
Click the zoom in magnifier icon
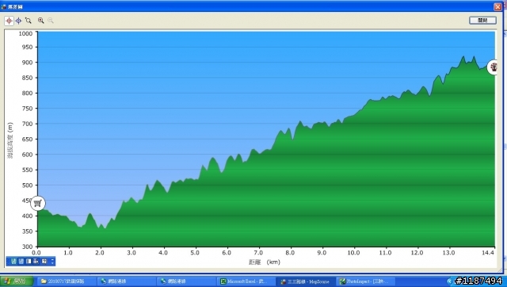pos(40,21)
